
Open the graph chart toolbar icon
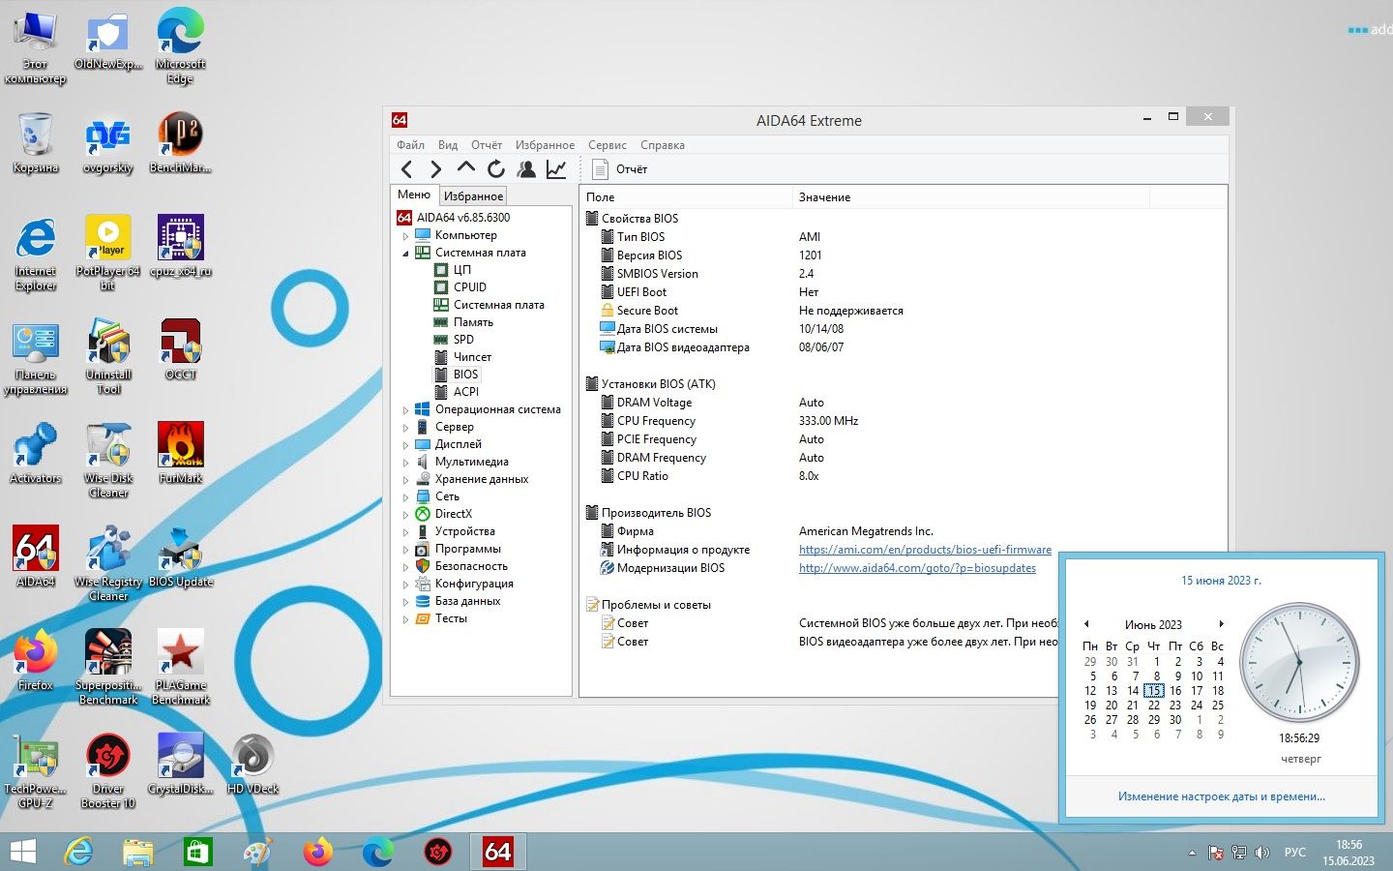point(556,169)
